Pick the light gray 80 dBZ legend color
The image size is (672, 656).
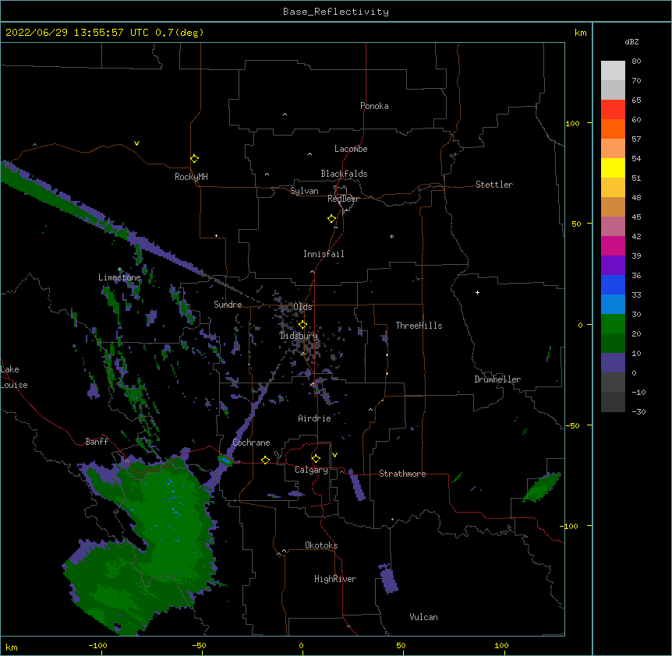coord(613,71)
